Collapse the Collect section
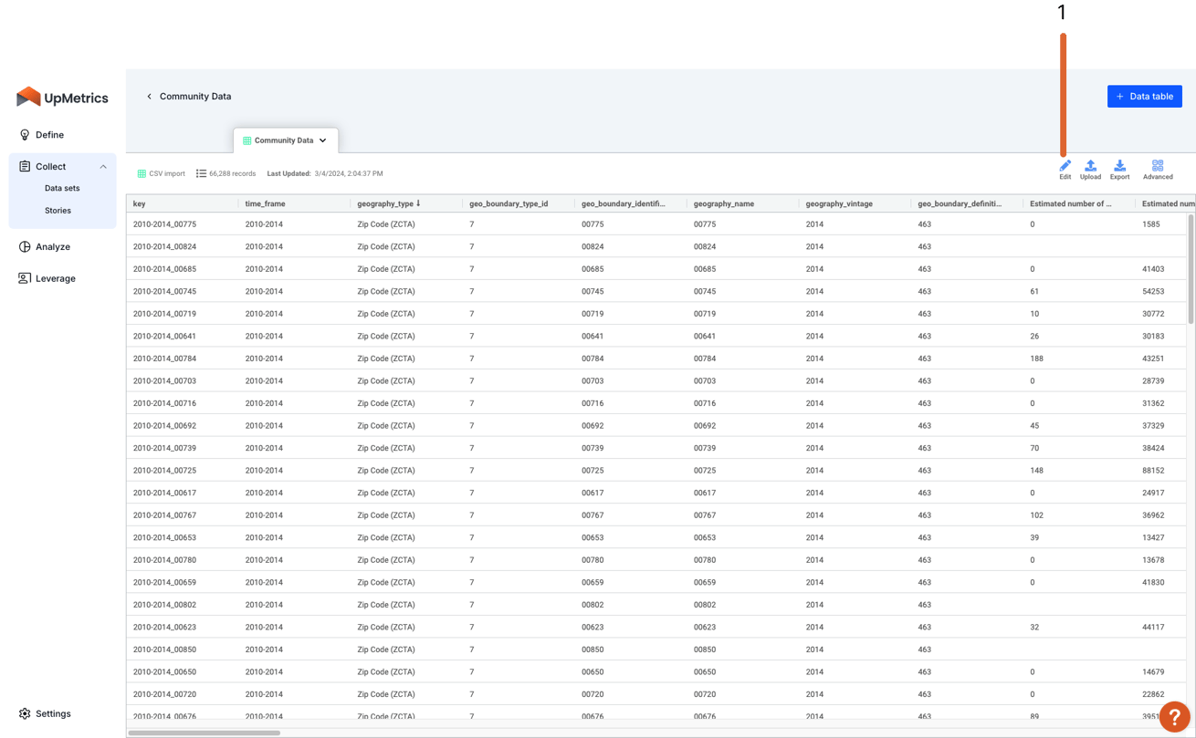 click(x=103, y=166)
